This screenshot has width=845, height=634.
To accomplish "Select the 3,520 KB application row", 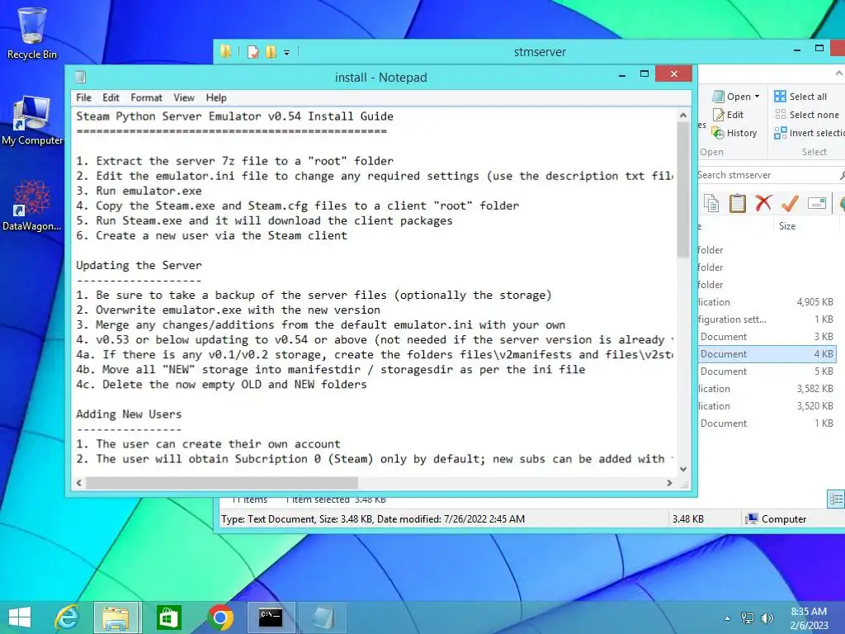I will (x=767, y=406).
